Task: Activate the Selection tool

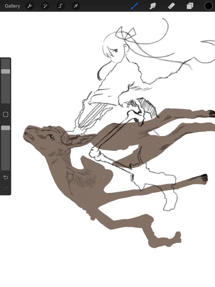Action: pyautogui.click(x=60, y=6)
